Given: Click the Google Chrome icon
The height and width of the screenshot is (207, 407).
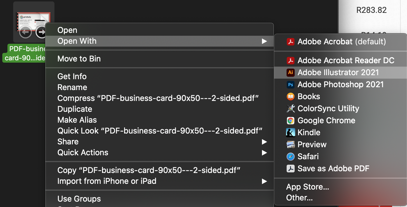Looking at the screenshot, I should click(x=291, y=121).
